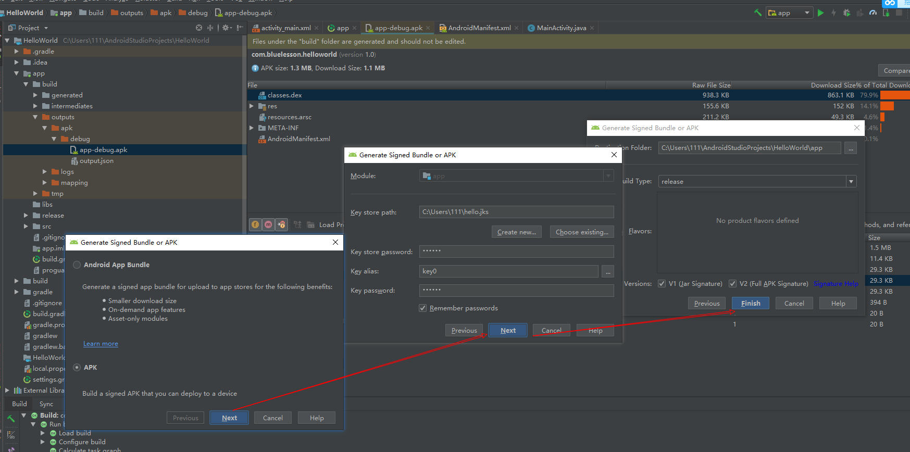Select AndroidManifest.xml in APK file list

[298, 139]
